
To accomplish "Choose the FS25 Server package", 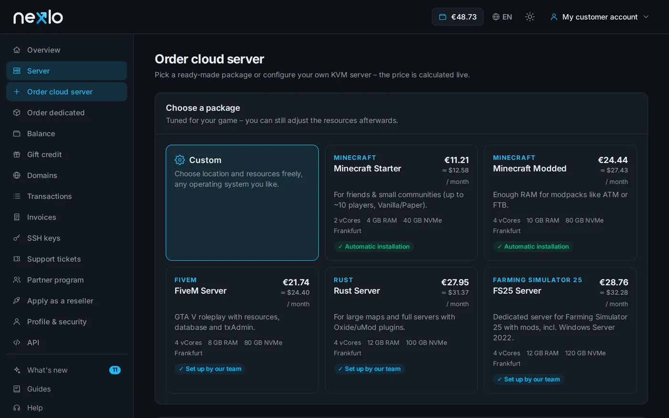I will [x=561, y=330].
